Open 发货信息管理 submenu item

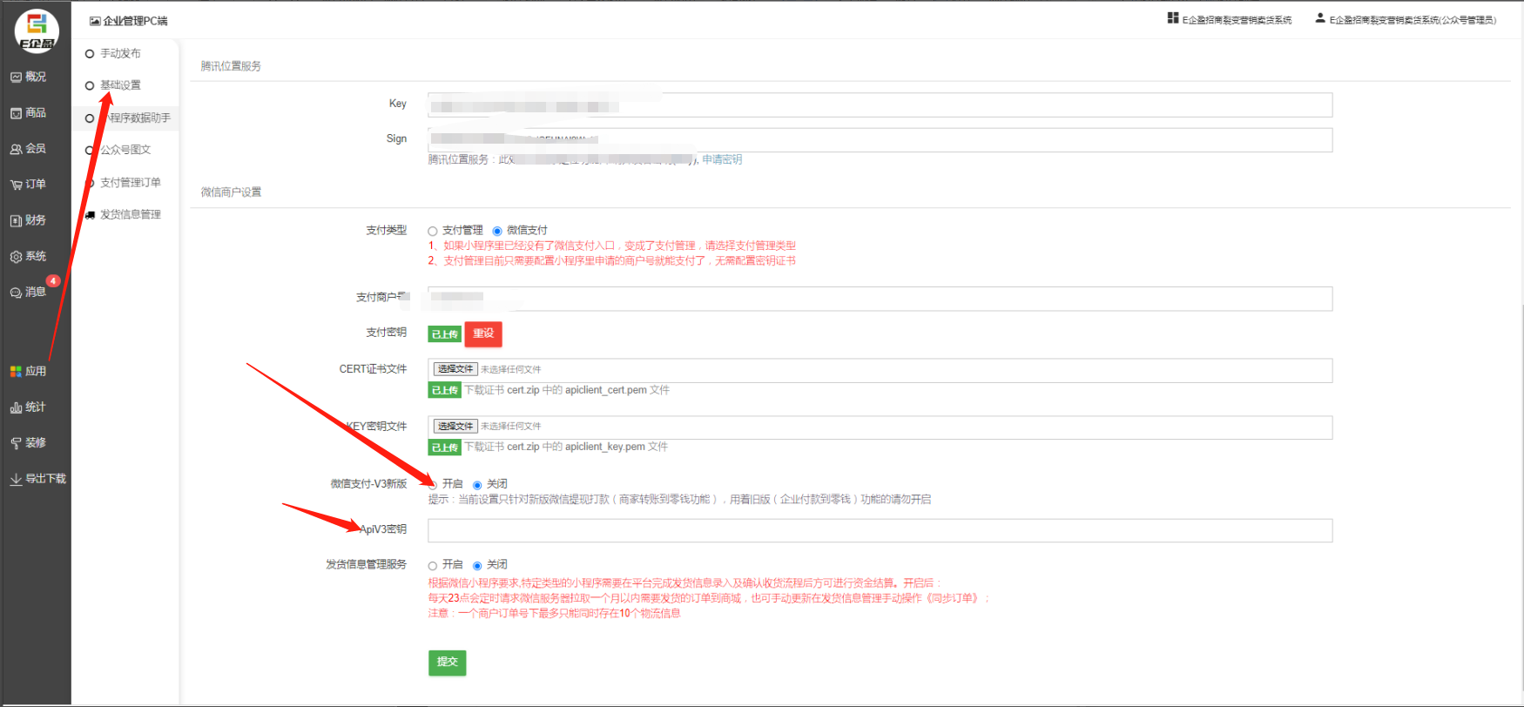pyautogui.click(x=130, y=215)
